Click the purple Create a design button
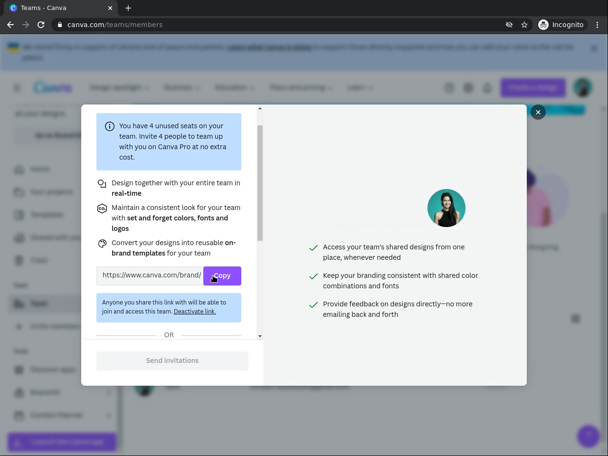This screenshot has width=608, height=456. click(x=533, y=88)
